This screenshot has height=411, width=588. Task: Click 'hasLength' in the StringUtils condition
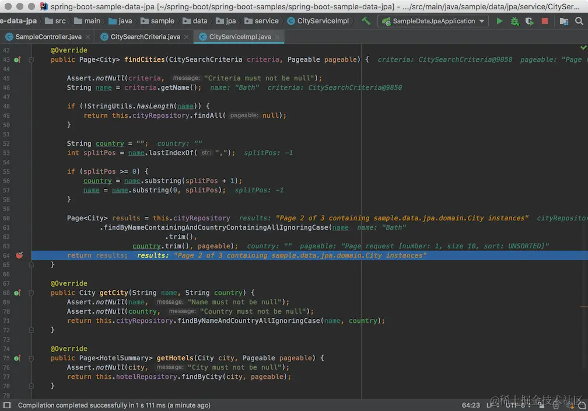tap(155, 106)
